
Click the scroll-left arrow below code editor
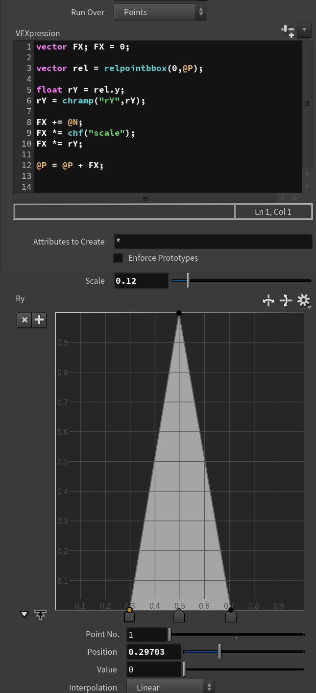(282, 198)
